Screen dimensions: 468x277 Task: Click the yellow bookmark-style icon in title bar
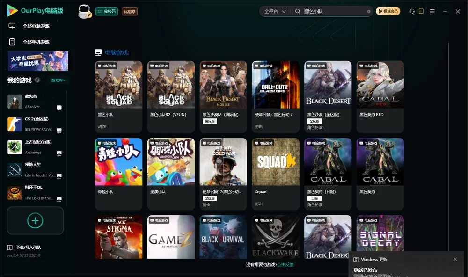pos(421,11)
